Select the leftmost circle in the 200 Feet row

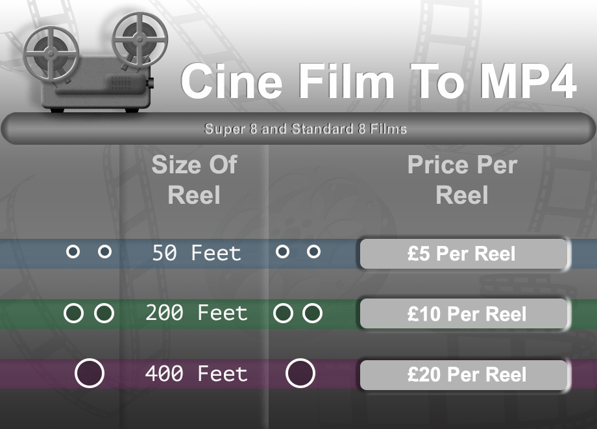74,313
